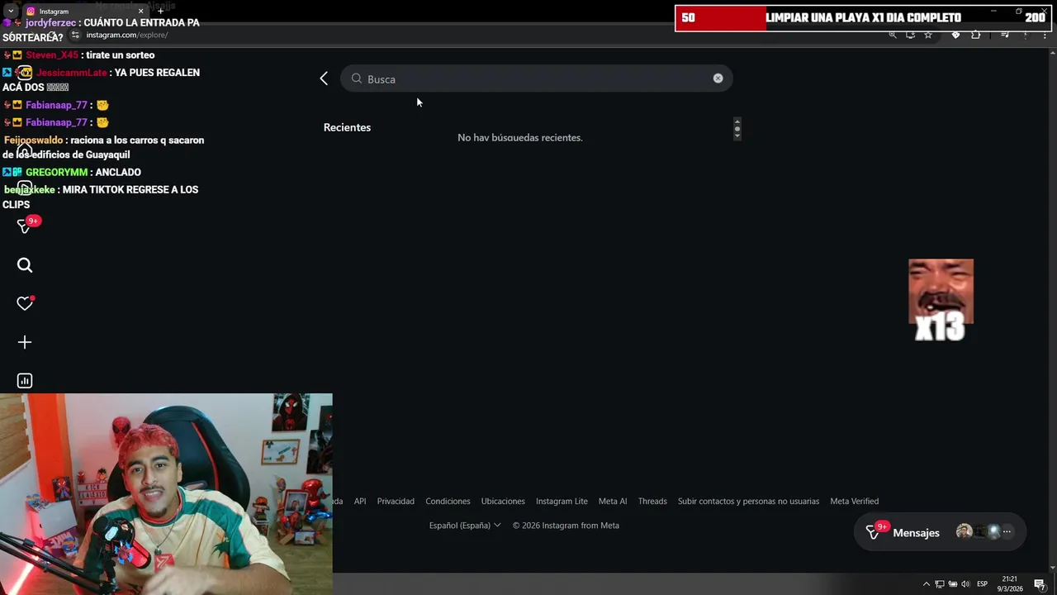
Task: Open the Privacidad footer link
Action: pos(396,502)
